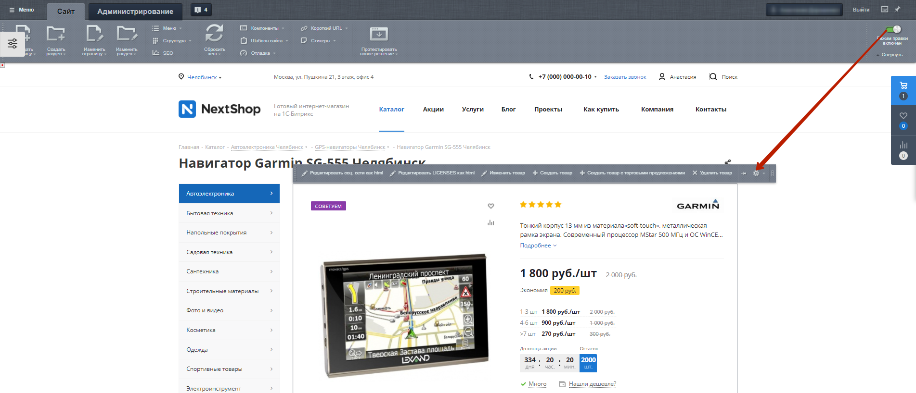Open the Нашли дешевле? link
Image resolution: width=916 pixels, height=393 pixels.
coord(593,384)
